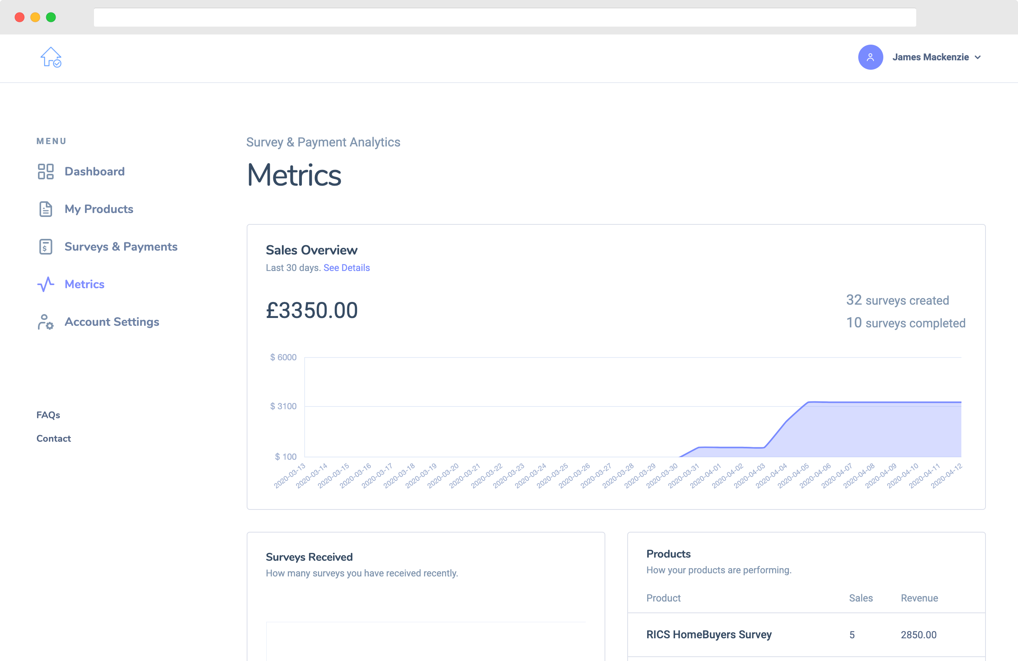Click the Account Settings user-gear icon

point(45,322)
